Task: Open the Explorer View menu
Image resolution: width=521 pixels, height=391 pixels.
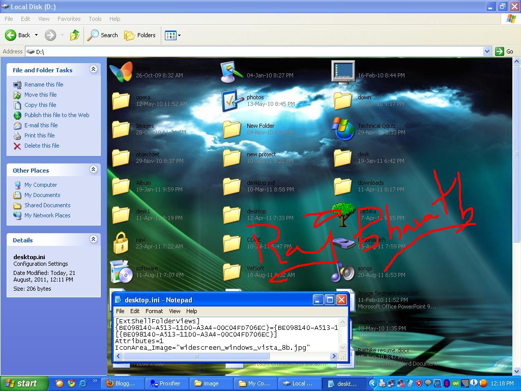Action: point(44,19)
